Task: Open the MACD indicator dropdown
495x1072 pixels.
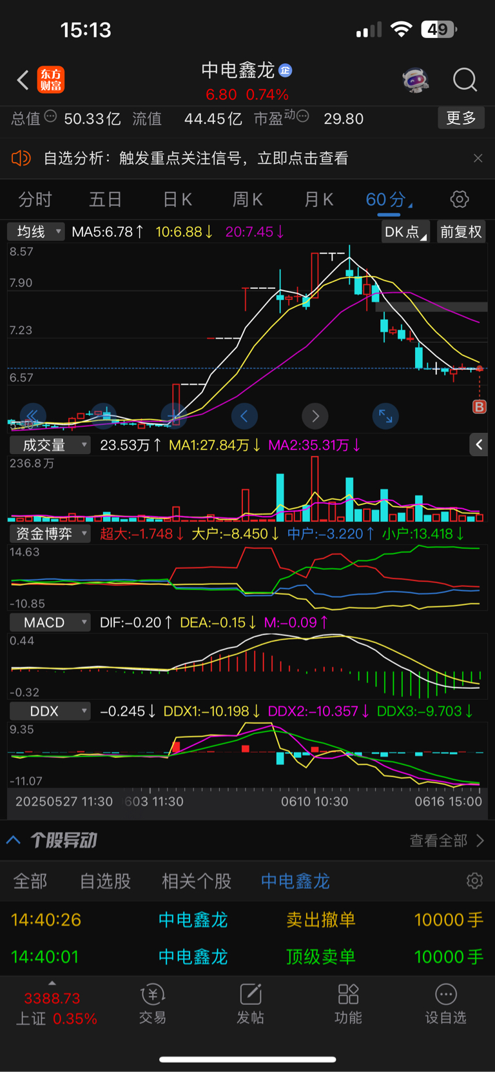Action: [50, 622]
